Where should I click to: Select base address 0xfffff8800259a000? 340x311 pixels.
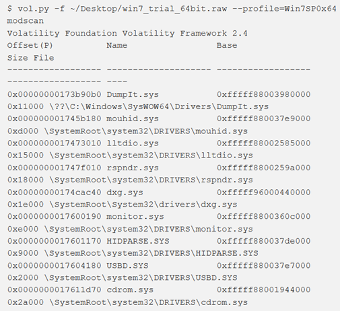pos(263,168)
